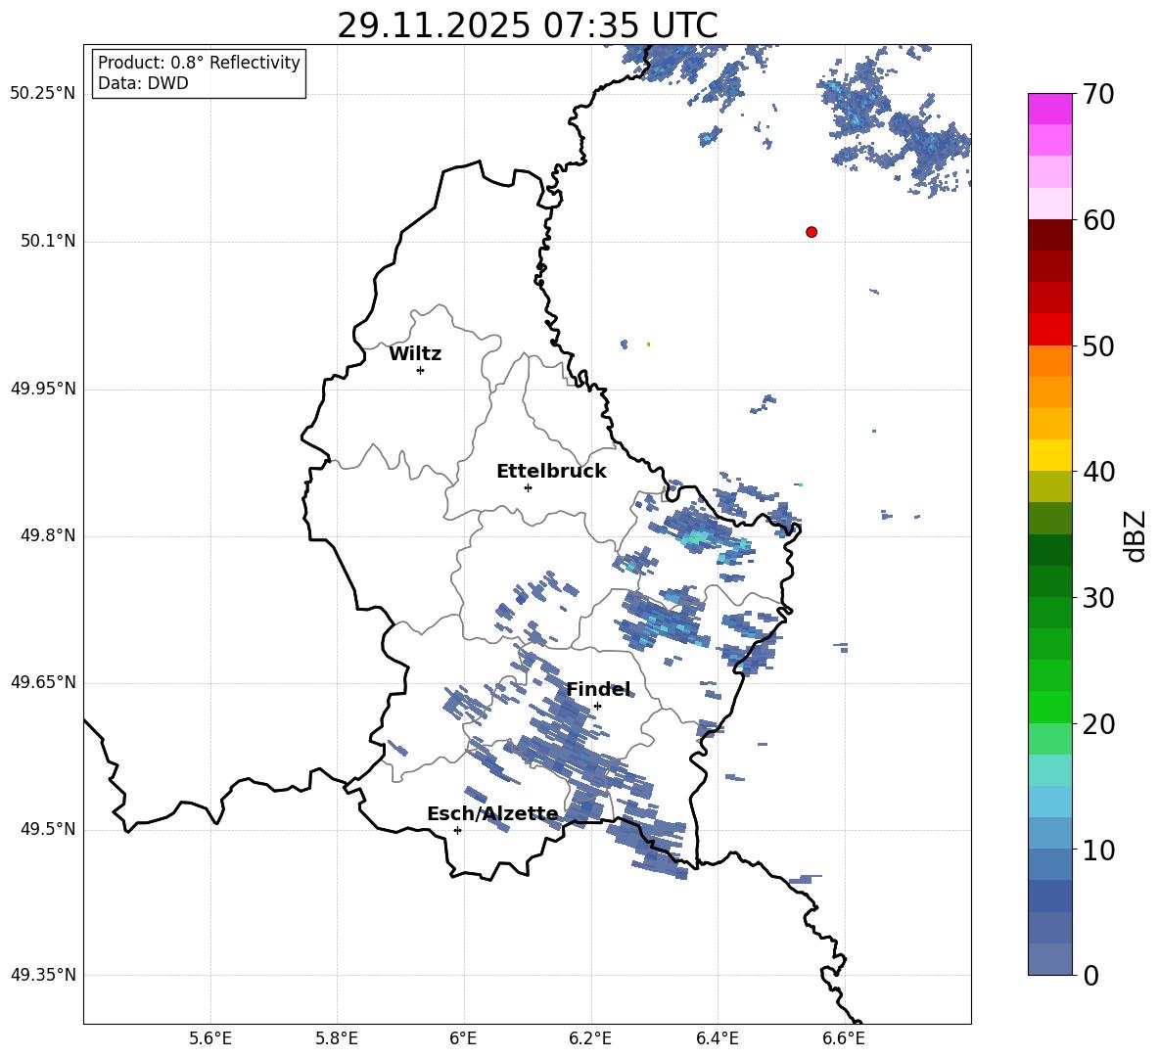Click the 6.2°E longitude label
This screenshot has height=1058, width=1159.
[590, 1038]
